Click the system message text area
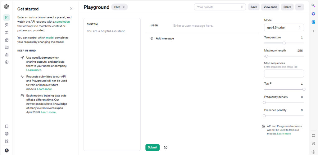Image resolution: width=318 pixels, height=155 pixels. [x=112, y=89]
